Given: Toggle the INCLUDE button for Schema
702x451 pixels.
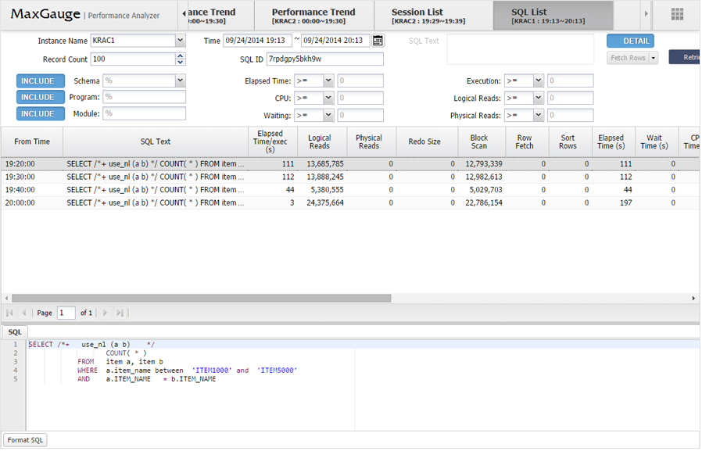Looking at the screenshot, I should [x=41, y=81].
